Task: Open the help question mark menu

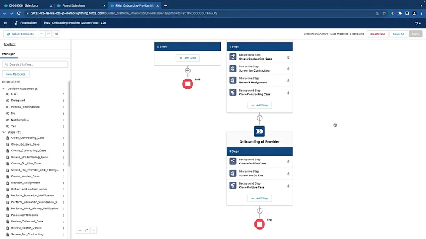Action: [418, 23]
